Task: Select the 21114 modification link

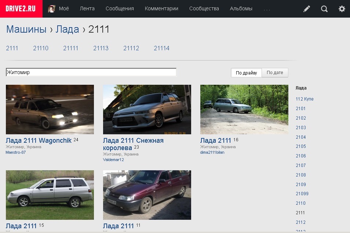Action: click(161, 48)
